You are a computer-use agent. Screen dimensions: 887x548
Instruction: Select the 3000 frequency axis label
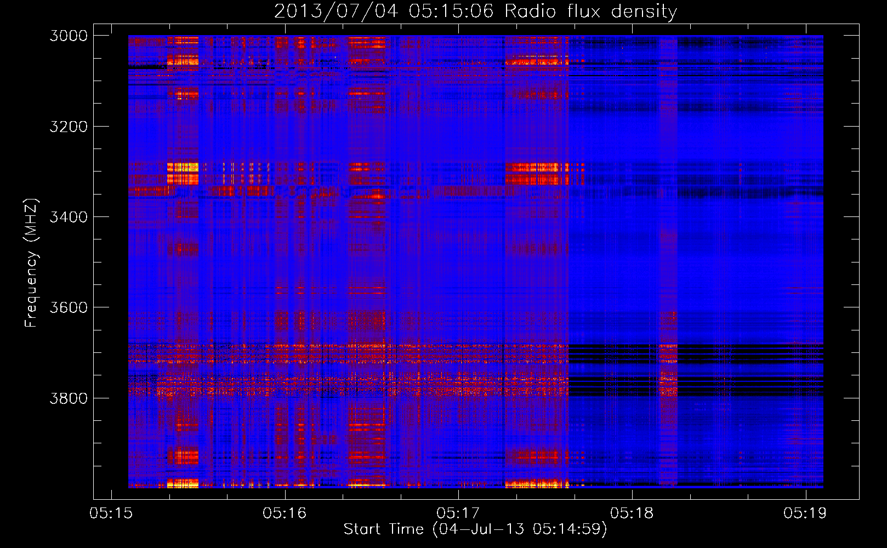click(x=69, y=36)
